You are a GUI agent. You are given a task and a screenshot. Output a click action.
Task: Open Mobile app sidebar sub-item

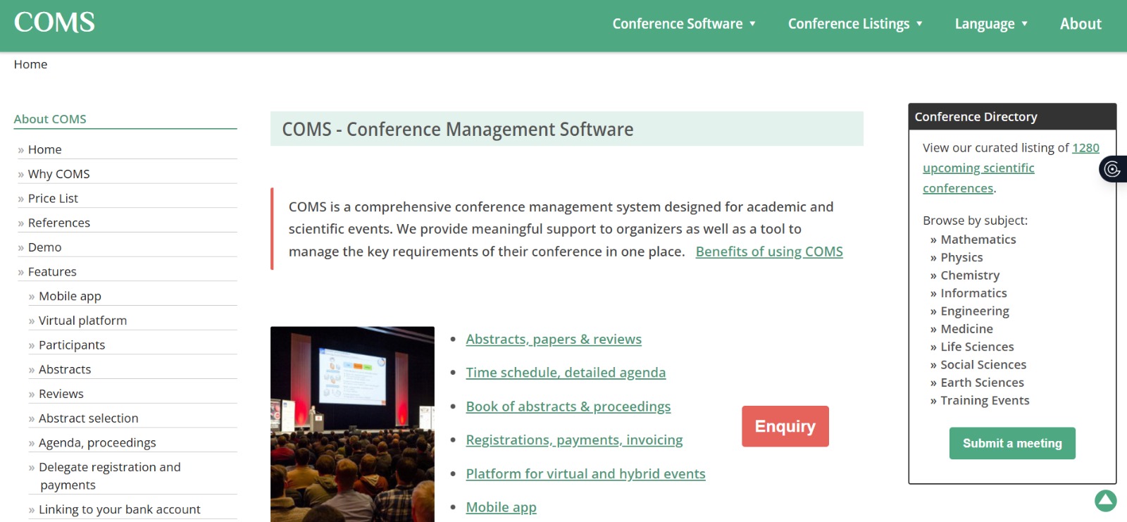point(70,296)
